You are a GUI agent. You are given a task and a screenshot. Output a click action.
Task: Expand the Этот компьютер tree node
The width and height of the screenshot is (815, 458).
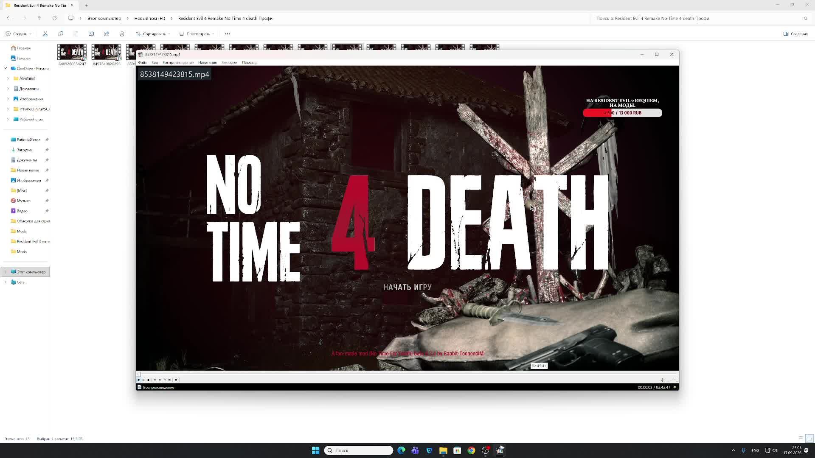[5, 272]
